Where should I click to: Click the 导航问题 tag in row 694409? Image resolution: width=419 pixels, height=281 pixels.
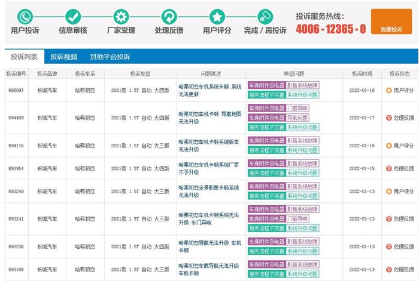click(297, 118)
